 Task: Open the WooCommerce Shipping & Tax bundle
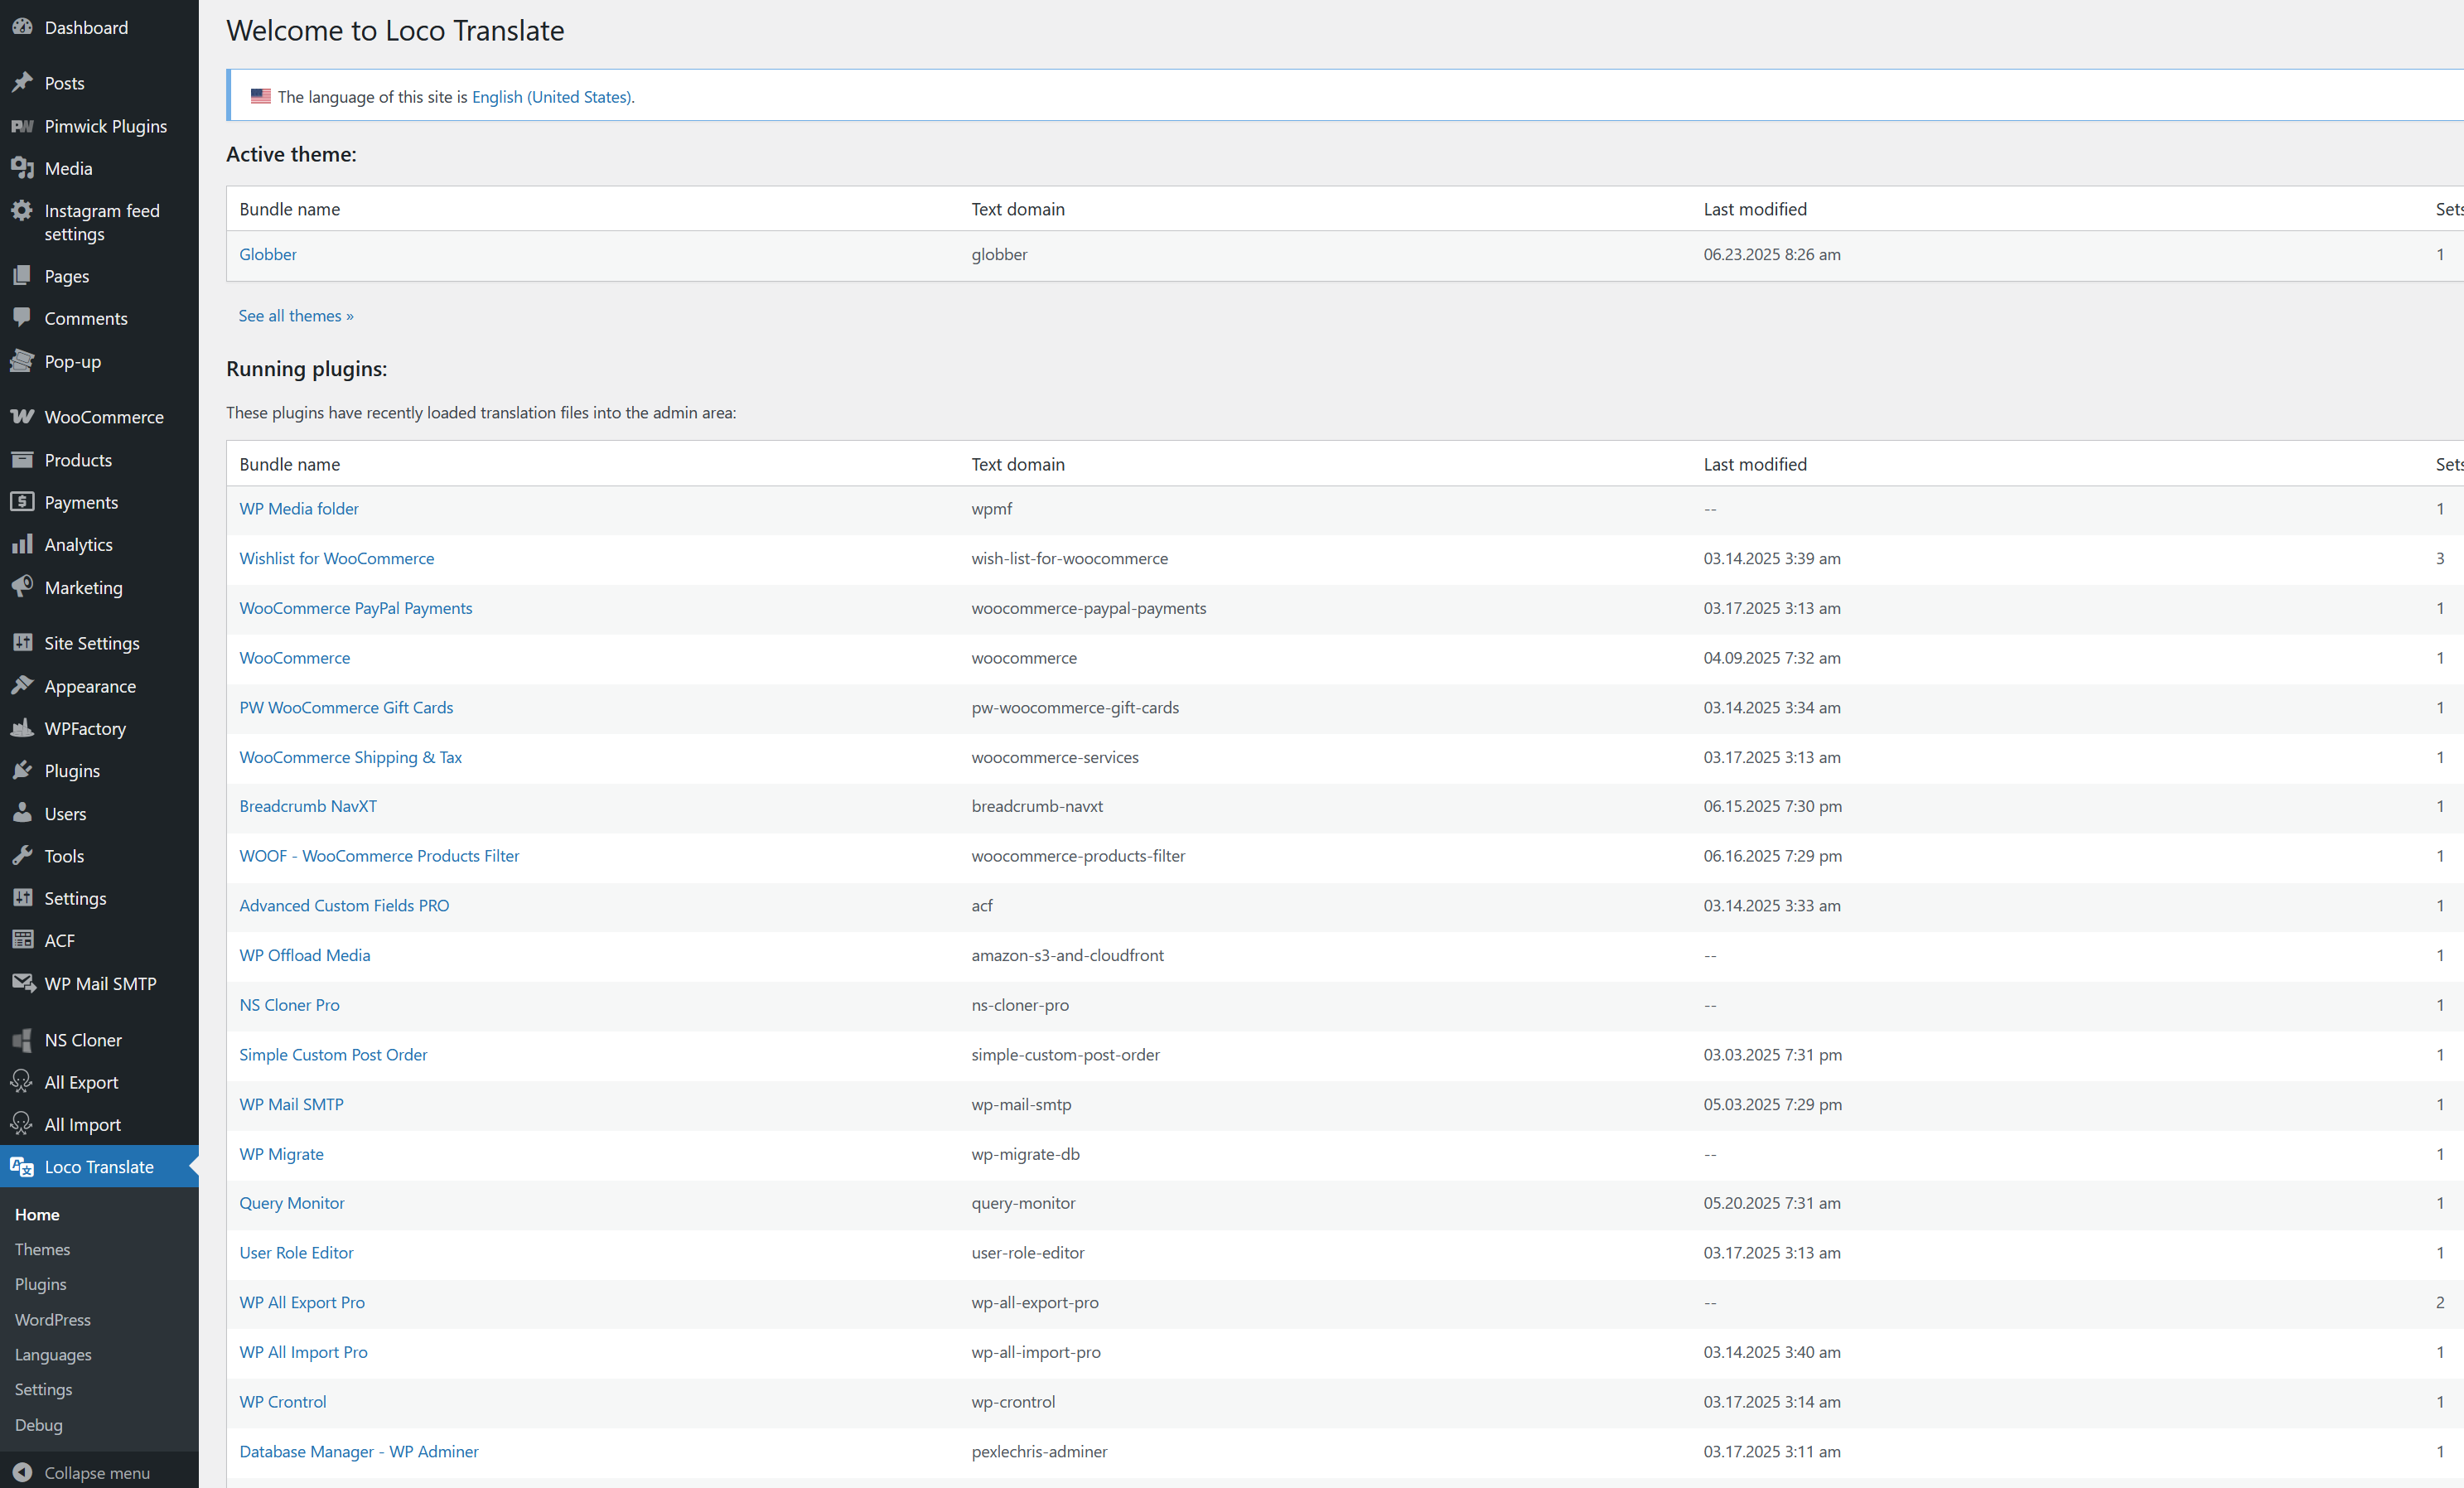coord(351,757)
